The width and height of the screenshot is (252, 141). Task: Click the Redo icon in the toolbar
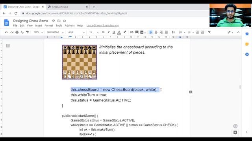12,32
